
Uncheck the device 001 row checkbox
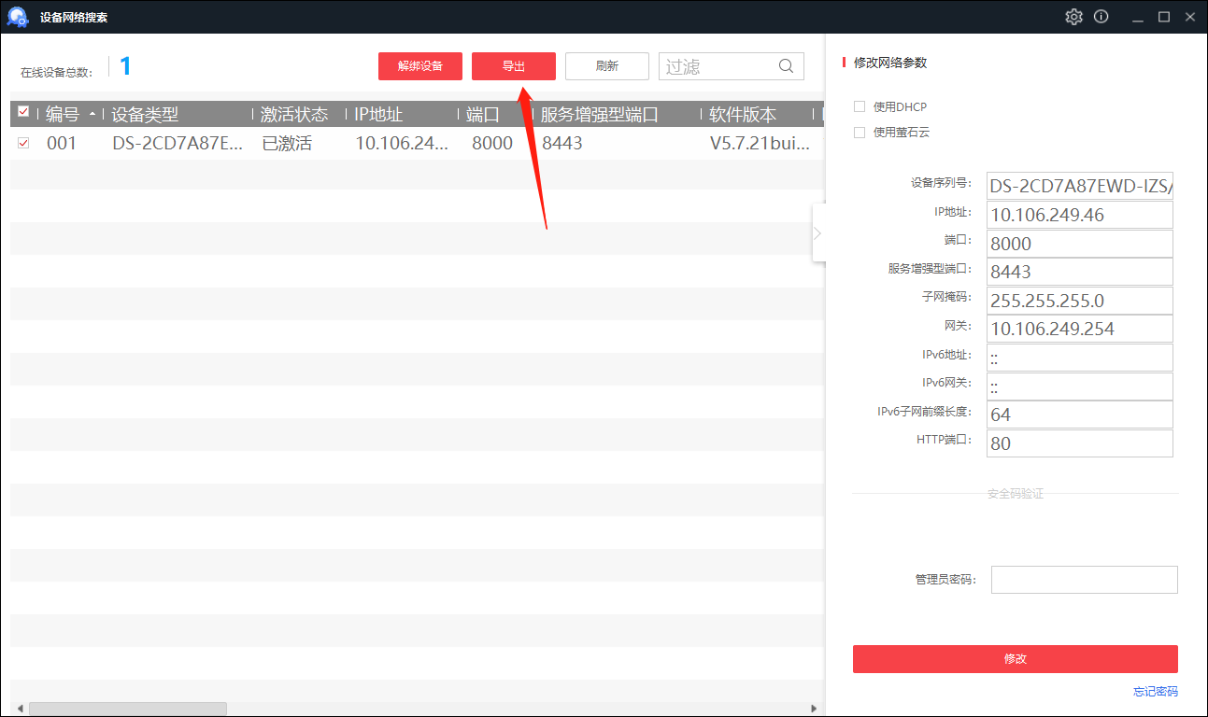[x=24, y=143]
